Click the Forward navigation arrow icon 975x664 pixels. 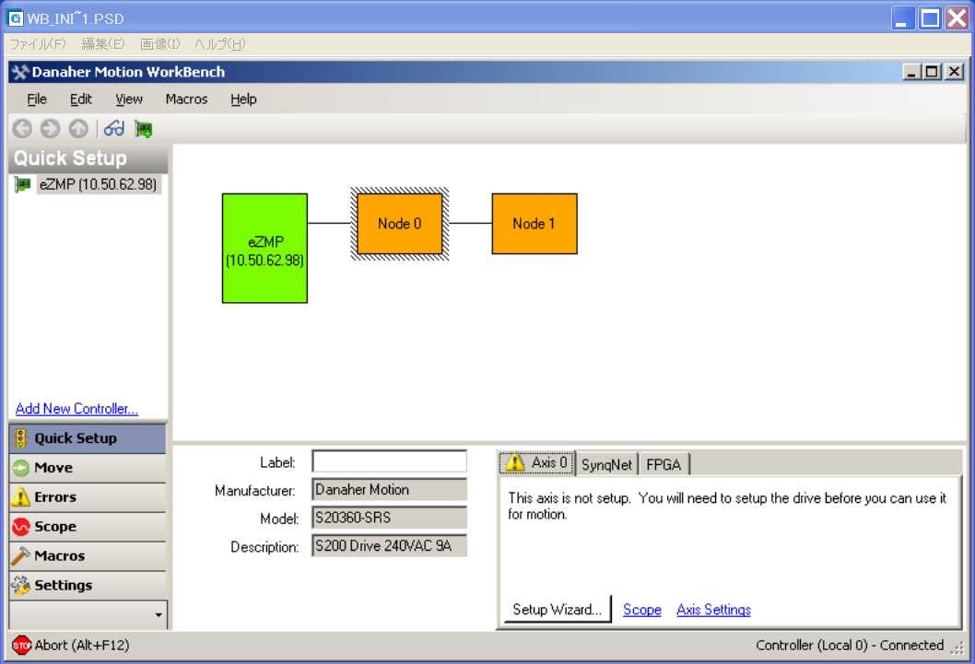(51, 129)
